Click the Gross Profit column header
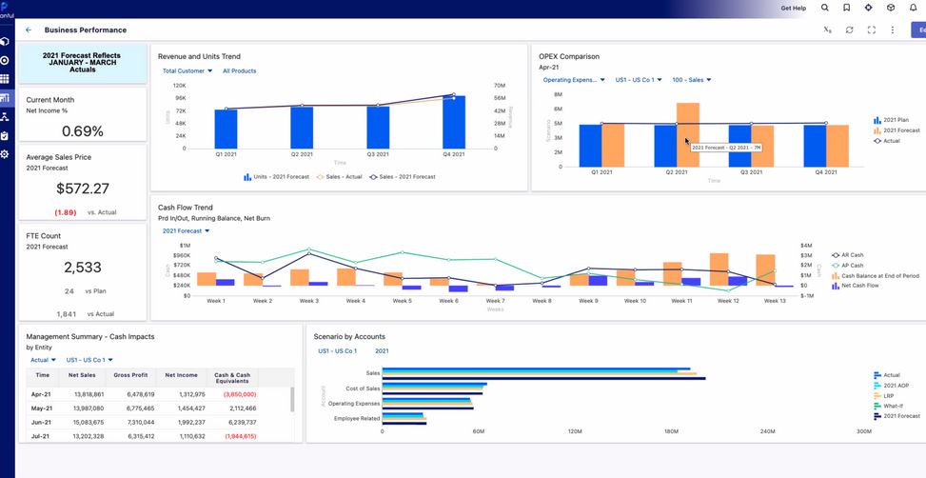The image size is (926, 478). tap(131, 375)
